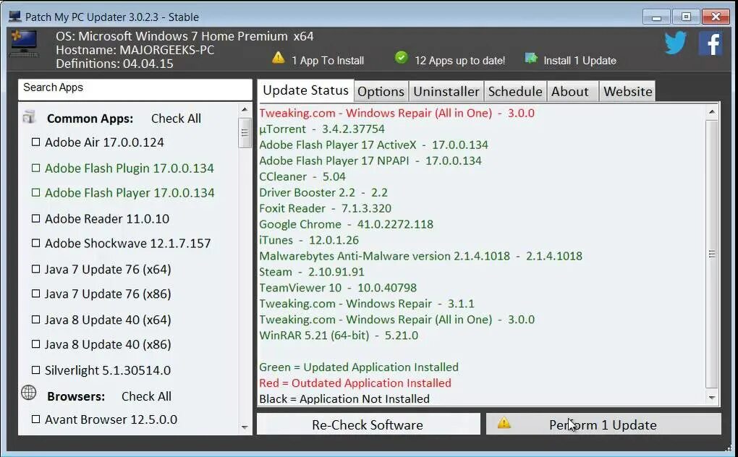Switch to the Update Status tab
The width and height of the screenshot is (738, 457).
click(x=305, y=90)
